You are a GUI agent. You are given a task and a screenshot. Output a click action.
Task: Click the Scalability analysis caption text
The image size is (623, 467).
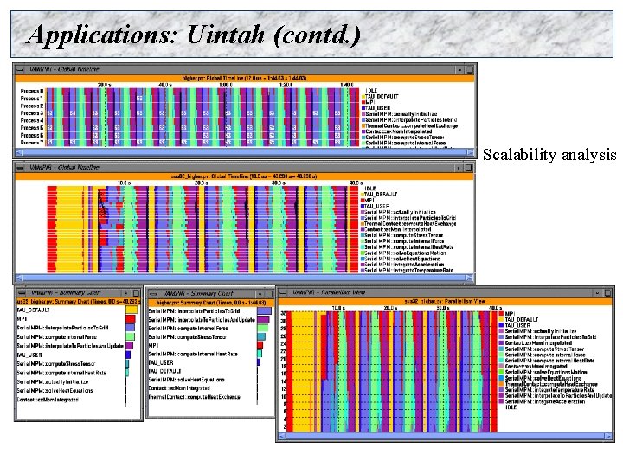click(549, 155)
